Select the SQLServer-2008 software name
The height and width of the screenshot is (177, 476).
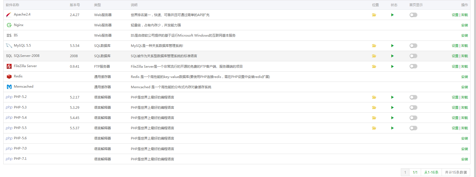point(27,56)
